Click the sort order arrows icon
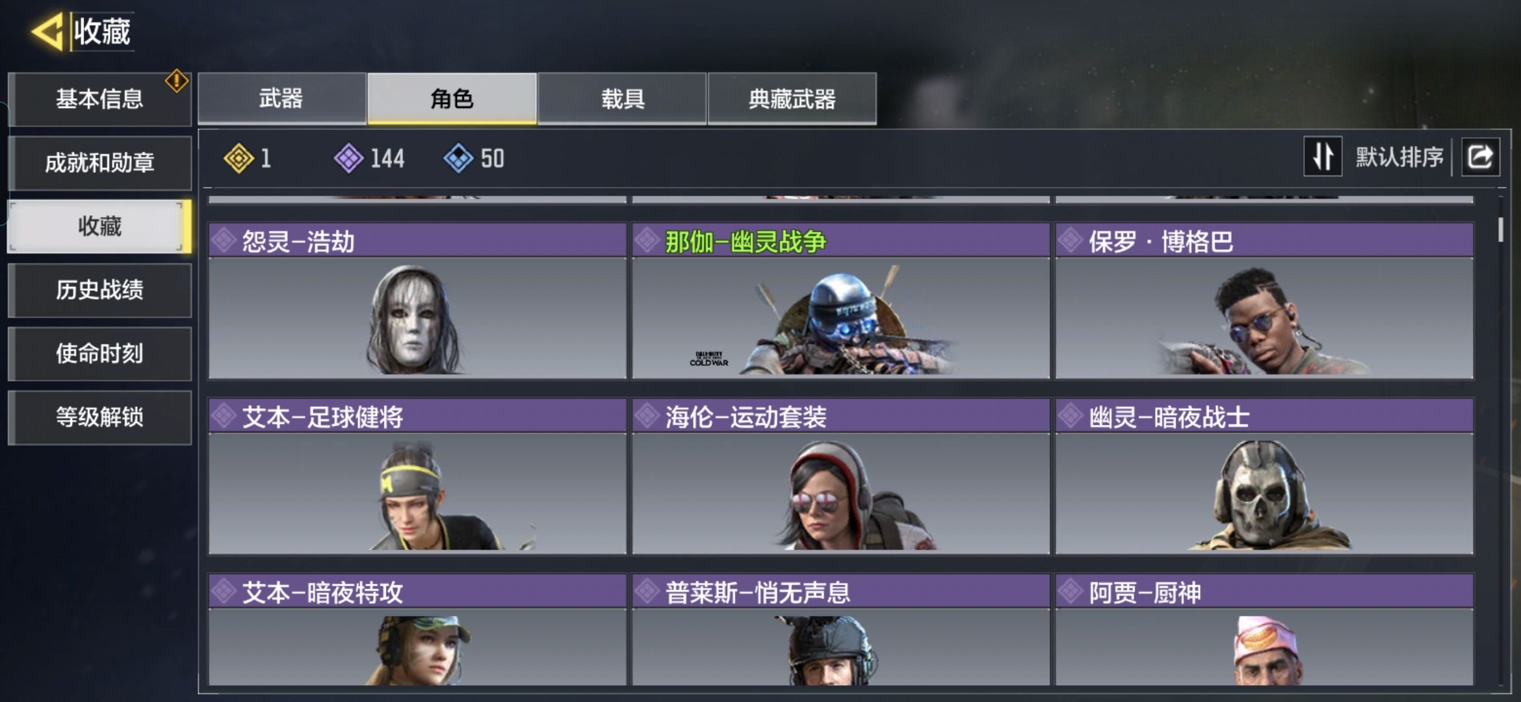Screen dimensions: 1521x702 (x=1322, y=157)
